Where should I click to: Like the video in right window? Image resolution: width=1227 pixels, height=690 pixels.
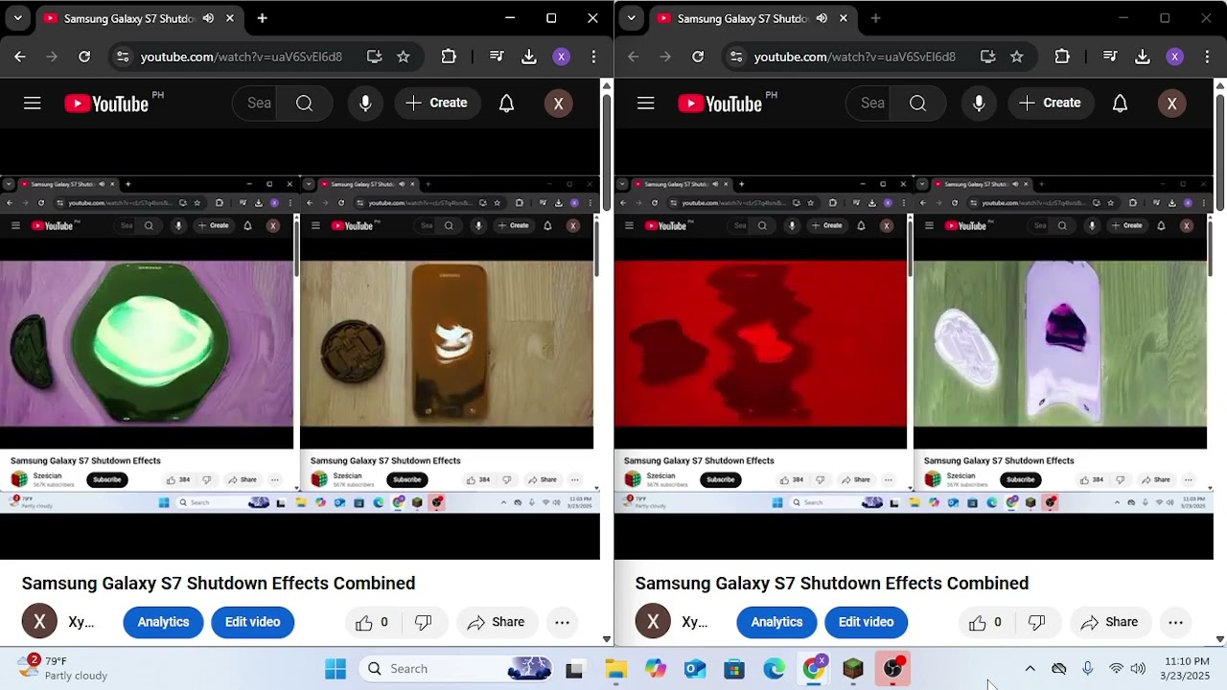[x=985, y=623]
